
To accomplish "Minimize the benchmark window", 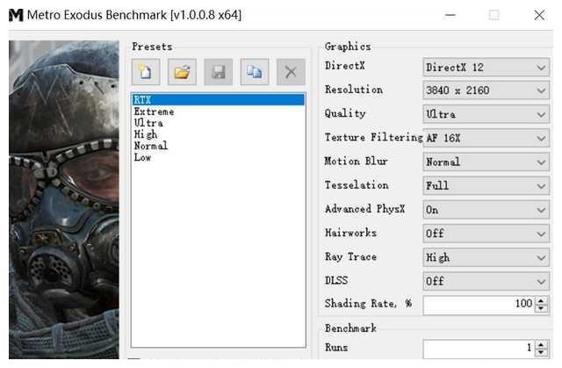I will pyautogui.click(x=450, y=16).
